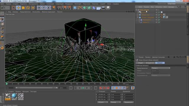Enable the Snap magnet icon

point(2,48)
